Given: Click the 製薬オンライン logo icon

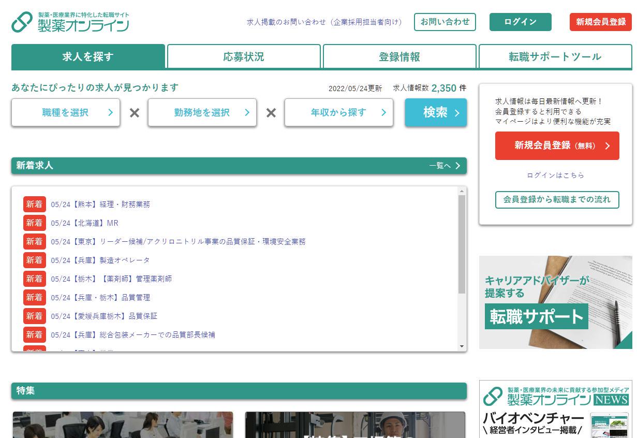Looking at the screenshot, I should pos(22,22).
